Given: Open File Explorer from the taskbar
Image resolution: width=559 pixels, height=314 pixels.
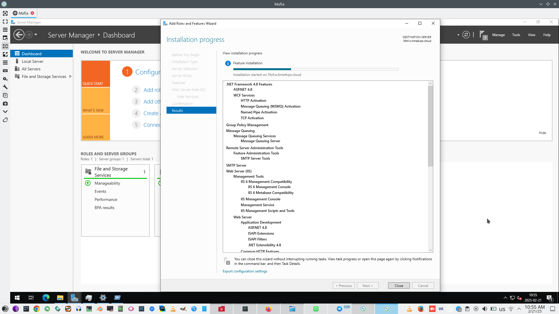Looking at the screenshot, I should 60,297.
